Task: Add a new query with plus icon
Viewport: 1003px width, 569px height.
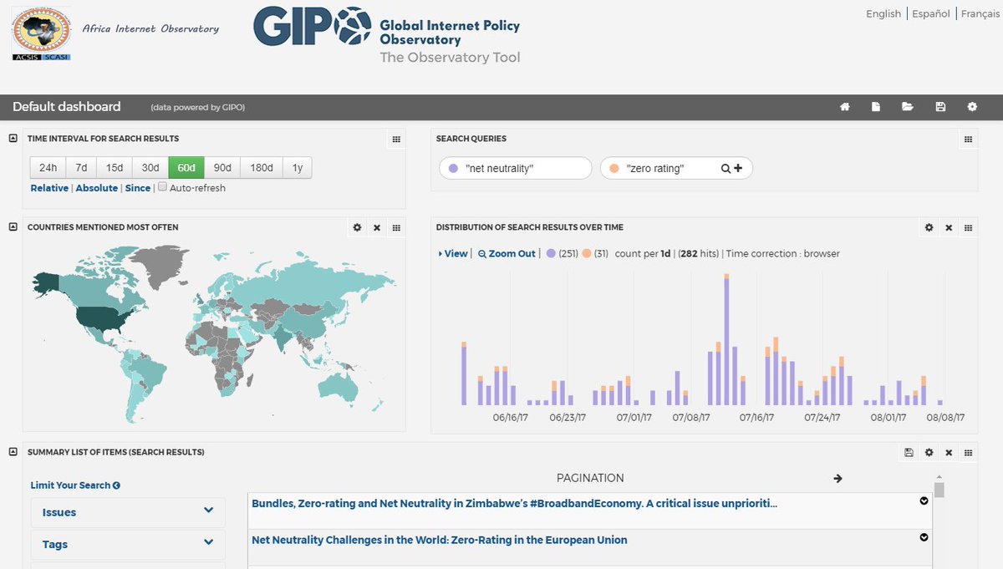Action: (738, 169)
